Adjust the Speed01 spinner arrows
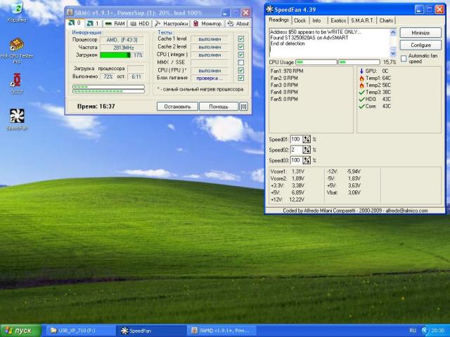This screenshot has width=450, height=337. [307, 139]
